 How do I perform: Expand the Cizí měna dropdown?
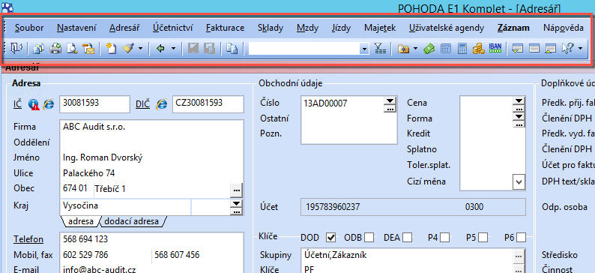(x=518, y=181)
